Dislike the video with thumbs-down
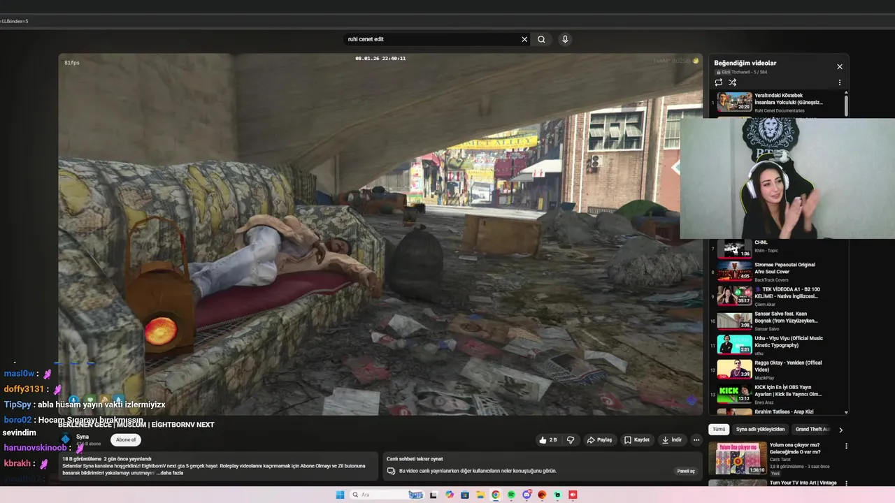This screenshot has height=503, width=895. point(571,440)
